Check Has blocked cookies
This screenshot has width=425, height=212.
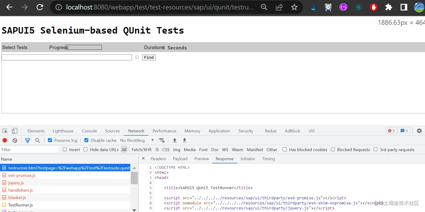click(285, 149)
